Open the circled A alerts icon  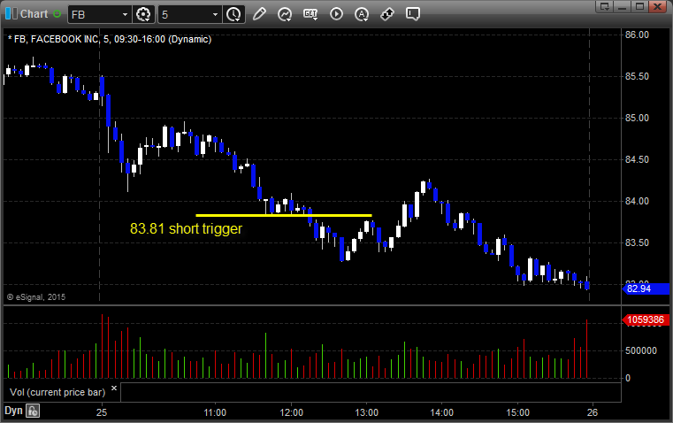click(x=362, y=14)
